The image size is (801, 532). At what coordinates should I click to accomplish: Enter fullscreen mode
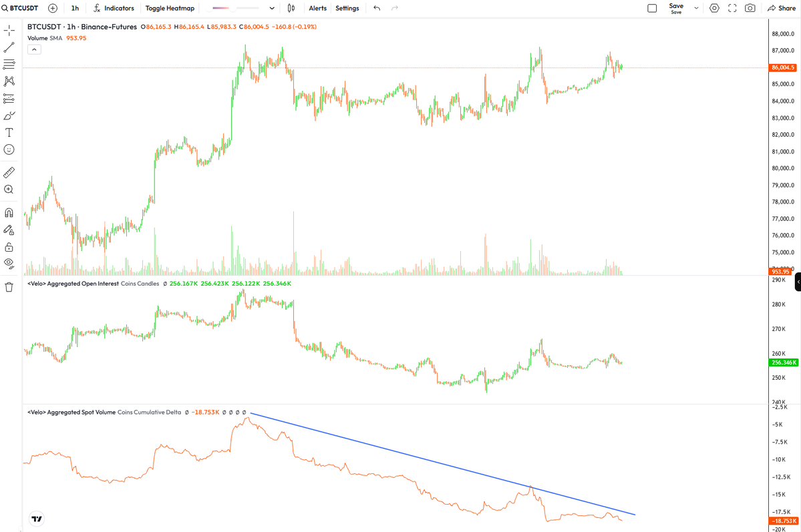click(732, 8)
